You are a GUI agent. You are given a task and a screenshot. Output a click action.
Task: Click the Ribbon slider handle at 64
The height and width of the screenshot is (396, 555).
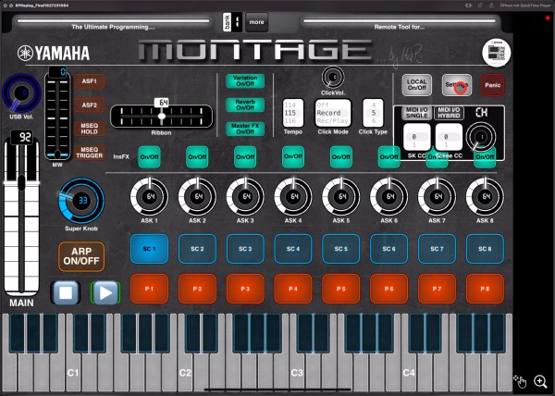(162, 116)
